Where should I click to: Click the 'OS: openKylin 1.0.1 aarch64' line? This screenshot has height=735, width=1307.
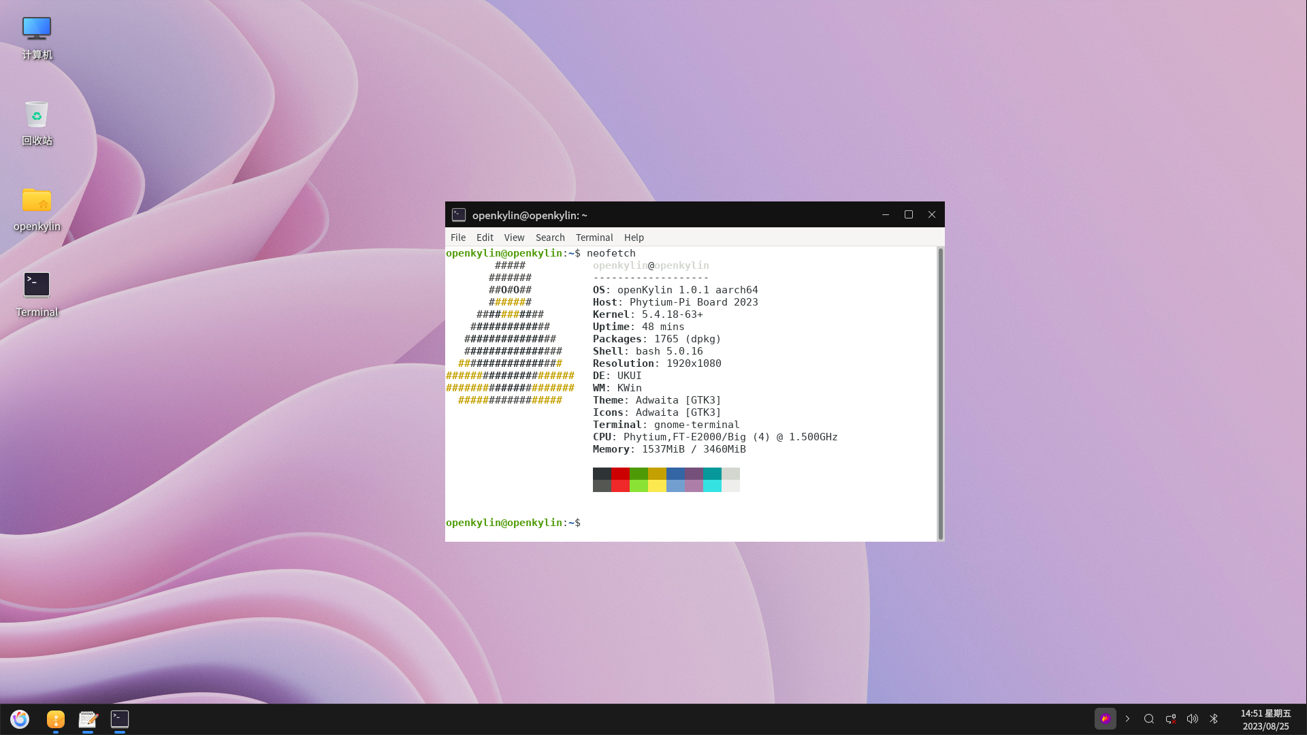[675, 290]
